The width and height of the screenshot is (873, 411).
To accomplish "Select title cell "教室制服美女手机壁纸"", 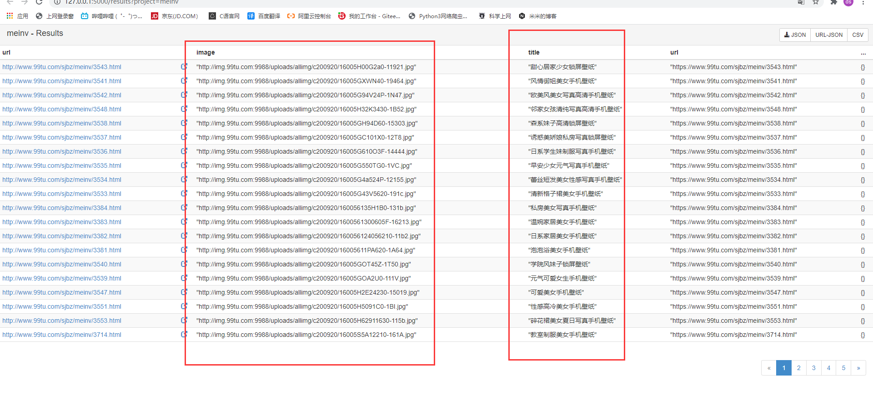I will [x=562, y=335].
